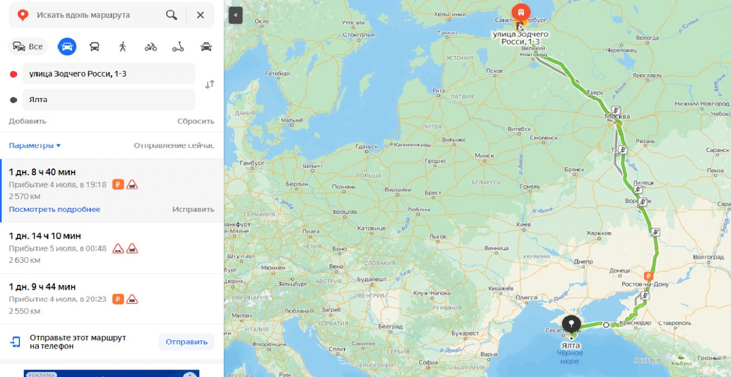Click Добавить to add a waypoint
Image resolution: width=731 pixels, height=377 pixels.
[27, 121]
